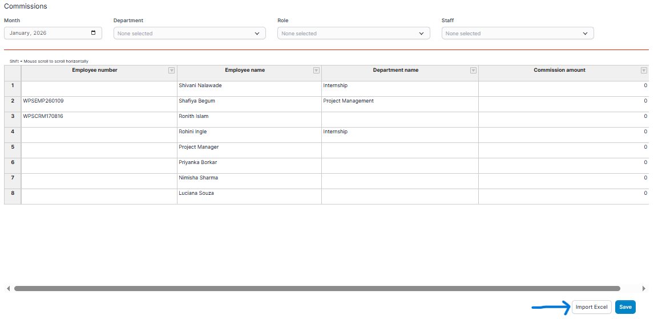Screen dimensions: 654x319
Task: Click the Import Excel button
Action: [591, 307]
